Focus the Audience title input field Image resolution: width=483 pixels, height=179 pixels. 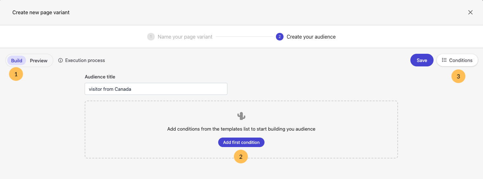[x=156, y=89]
